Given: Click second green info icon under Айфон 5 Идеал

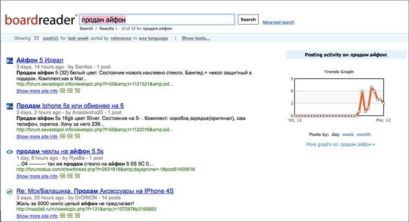Looking at the screenshot, I should [x=69, y=91].
